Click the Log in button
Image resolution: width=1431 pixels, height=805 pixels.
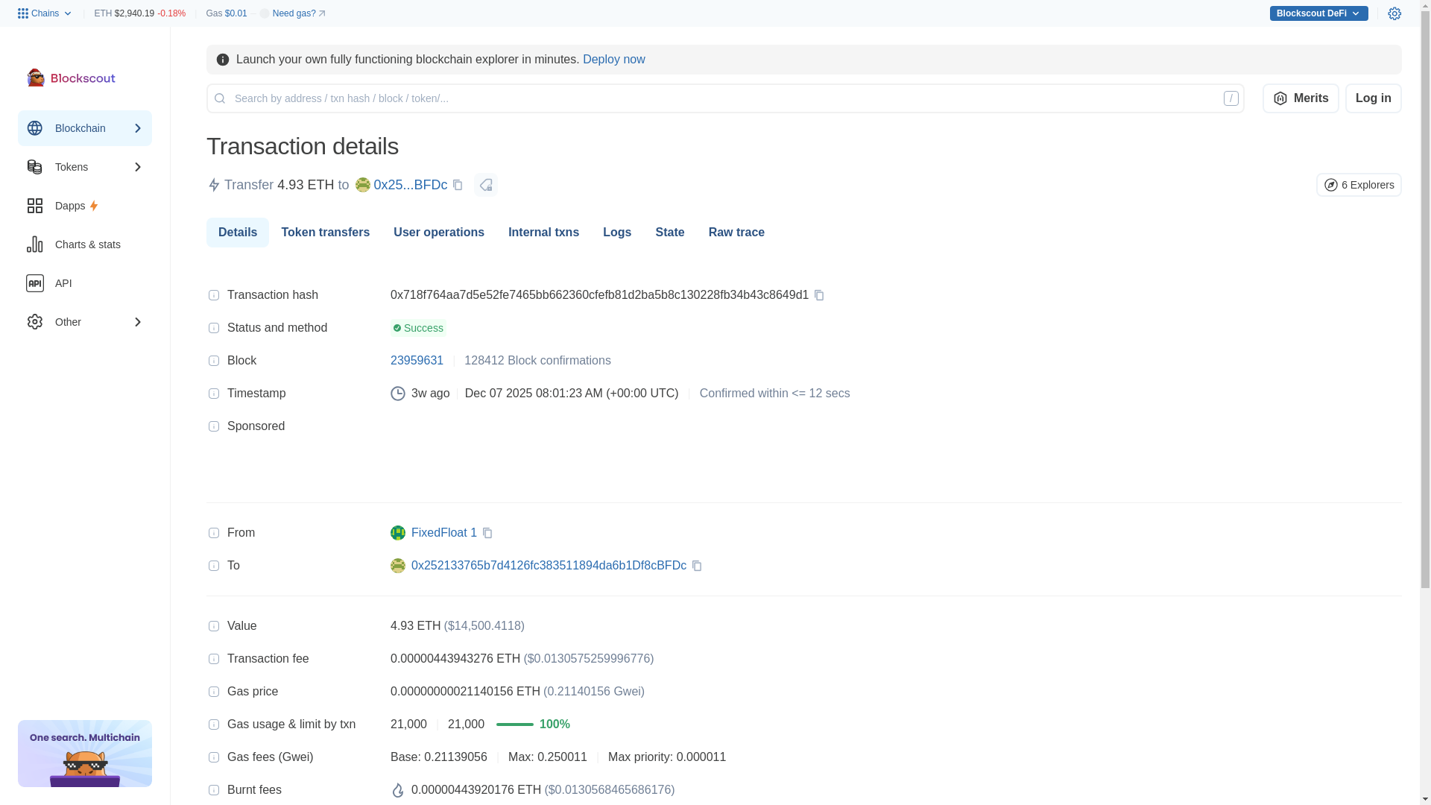coord(1374,98)
